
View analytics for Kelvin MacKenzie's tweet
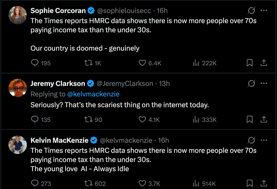pos(196,184)
